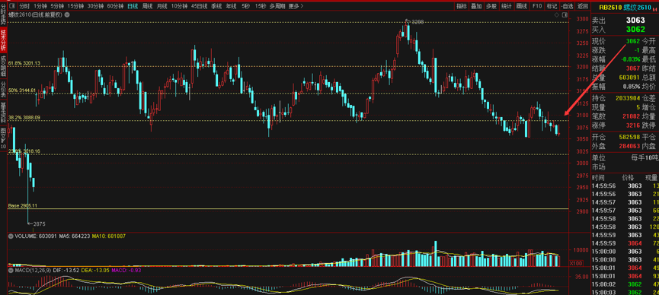659x295 pixels.
Task: Open the 分价表 side tab
Action: pos(3,90)
